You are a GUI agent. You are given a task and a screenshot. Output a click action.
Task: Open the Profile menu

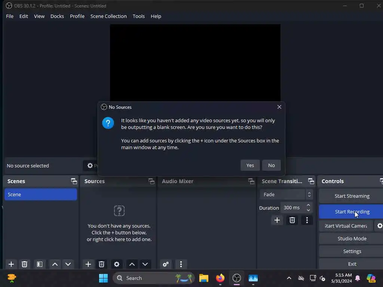[x=77, y=16]
